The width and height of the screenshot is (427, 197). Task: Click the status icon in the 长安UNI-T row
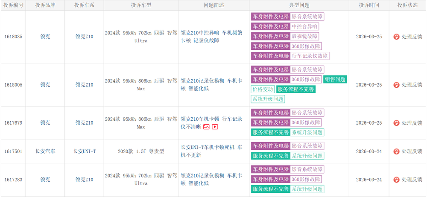pos(396,151)
